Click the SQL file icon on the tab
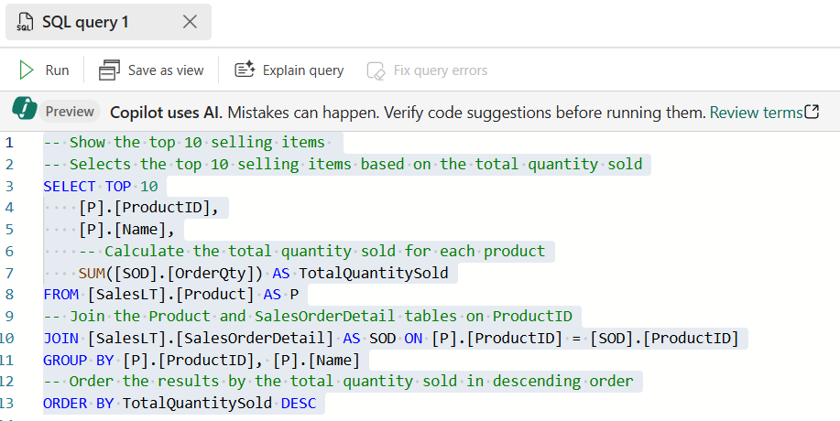Image resolution: width=840 pixels, height=421 pixels. click(x=25, y=22)
